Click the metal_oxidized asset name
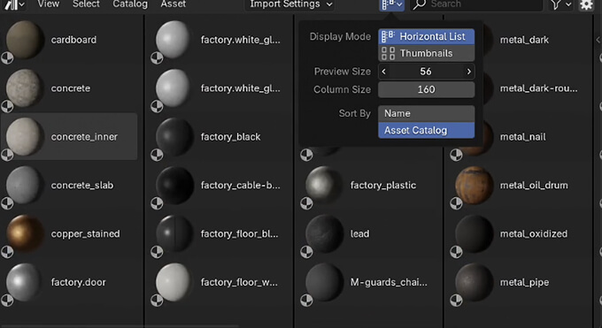Image resolution: width=602 pixels, height=328 pixels. click(533, 234)
